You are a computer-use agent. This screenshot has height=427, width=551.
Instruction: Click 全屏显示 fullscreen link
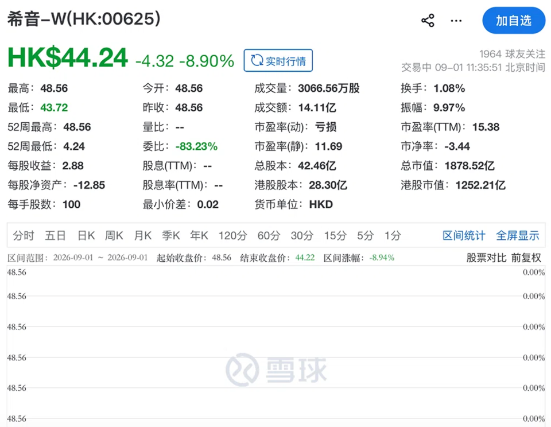pyautogui.click(x=518, y=235)
